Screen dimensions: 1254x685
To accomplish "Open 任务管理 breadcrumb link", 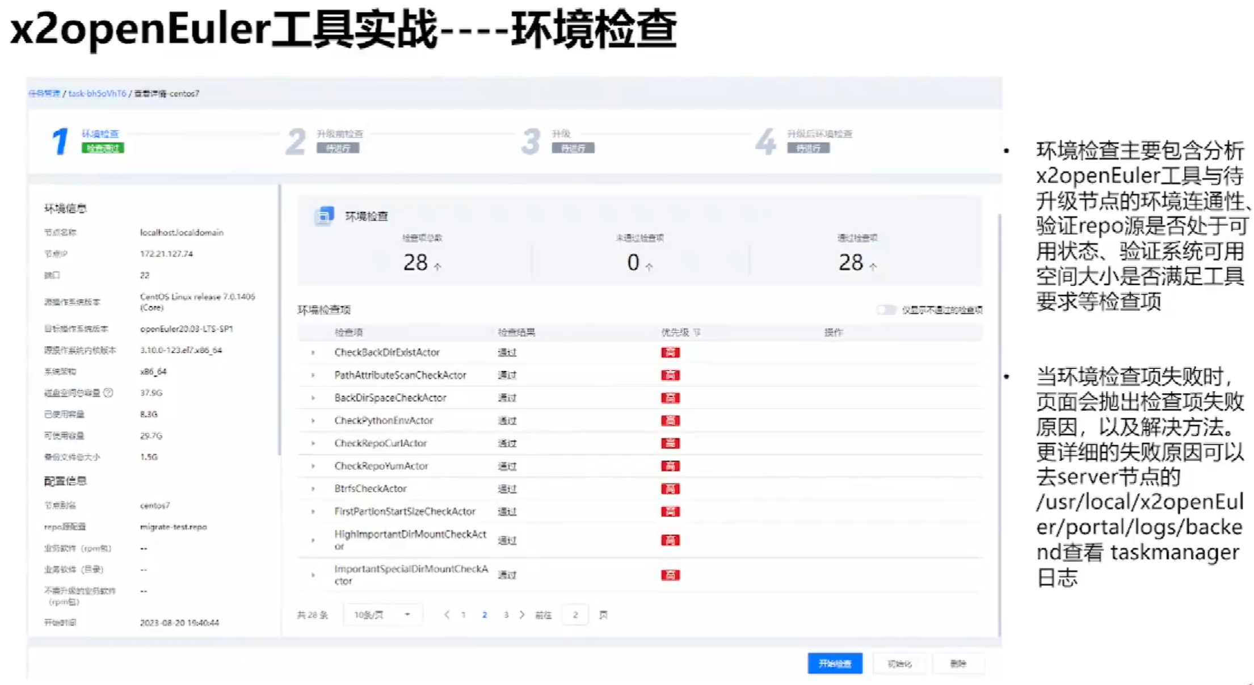I will tap(44, 94).
